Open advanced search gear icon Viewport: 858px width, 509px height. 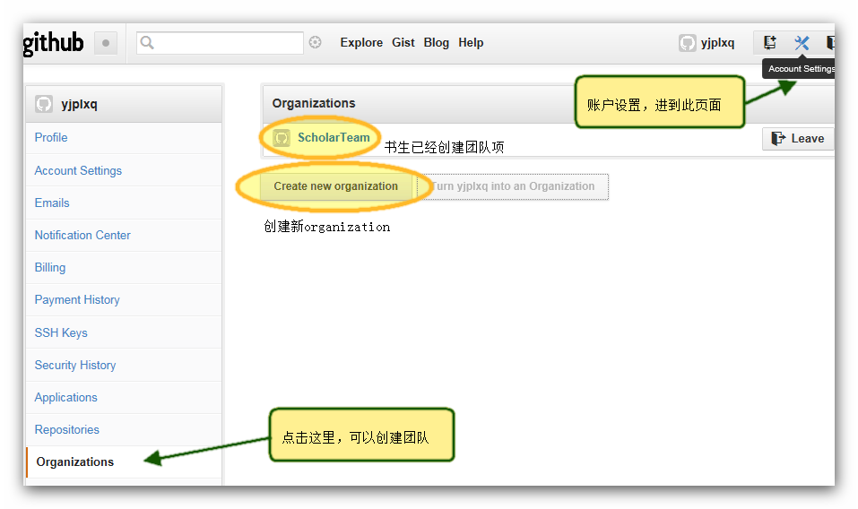(x=316, y=42)
